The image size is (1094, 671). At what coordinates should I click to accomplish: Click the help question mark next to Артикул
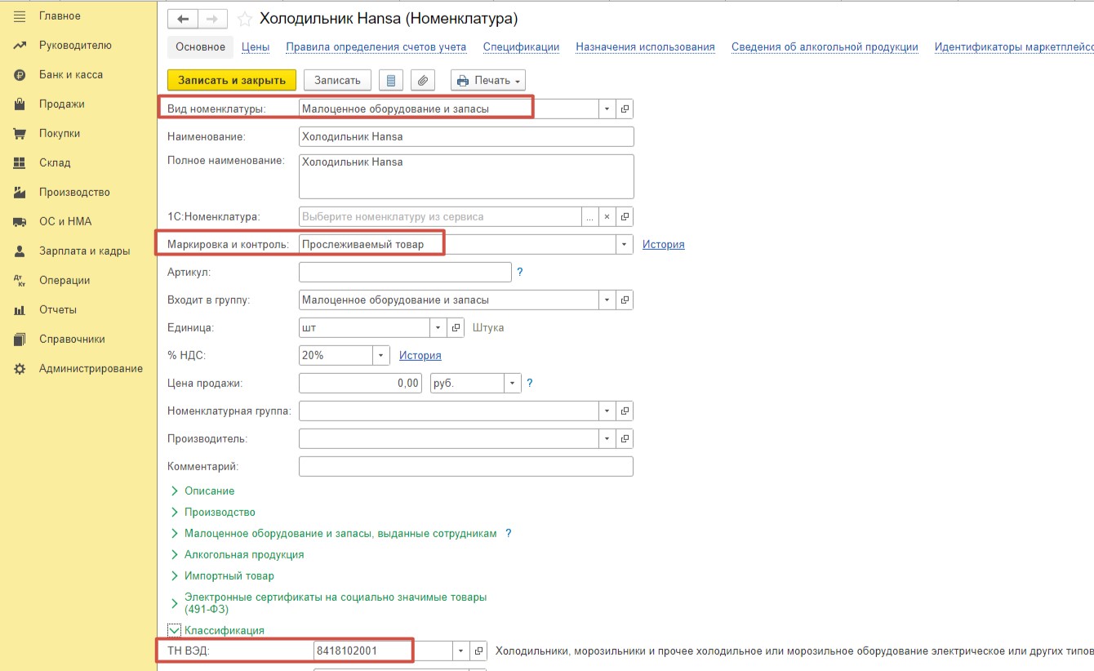click(x=520, y=272)
